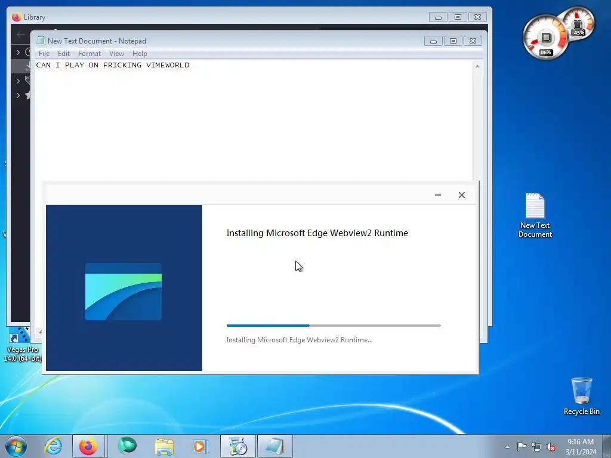
Task: Open the clock showing 9:16 AM
Action: (581, 447)
